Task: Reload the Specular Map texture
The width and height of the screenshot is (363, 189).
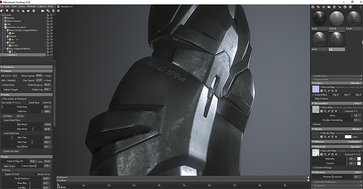Action: click(x=332, y=155)
